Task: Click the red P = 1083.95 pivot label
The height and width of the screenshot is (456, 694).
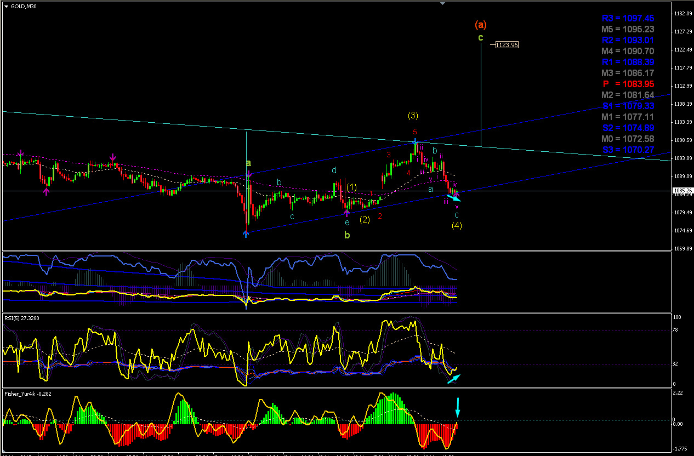Action: coord(628,84)
